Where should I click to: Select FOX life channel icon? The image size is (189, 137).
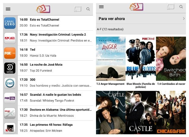(x=10, y=98)
